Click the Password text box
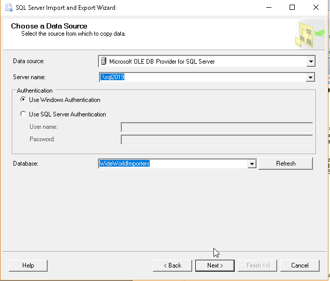The width and height of the screenshot is (330, 281). (x=217, y=139)
